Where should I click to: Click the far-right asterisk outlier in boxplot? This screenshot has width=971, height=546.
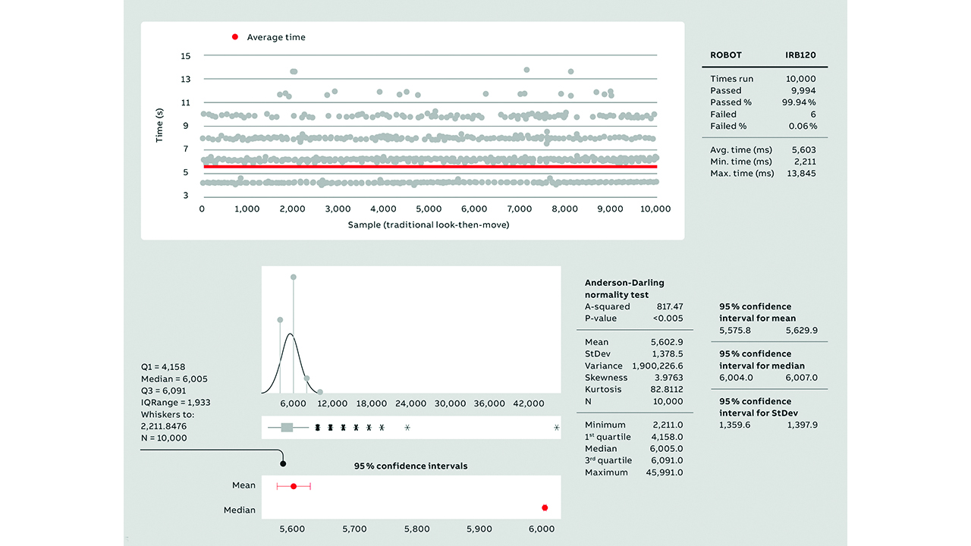(556, 428)
